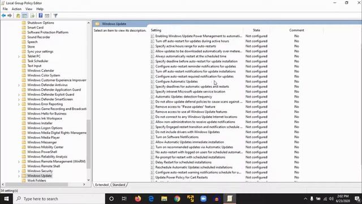Select 'Automatic Updates detection frequency' setting
Image resolution: width=362 pixels, height=204 pixels.
(x=183, y=97)
